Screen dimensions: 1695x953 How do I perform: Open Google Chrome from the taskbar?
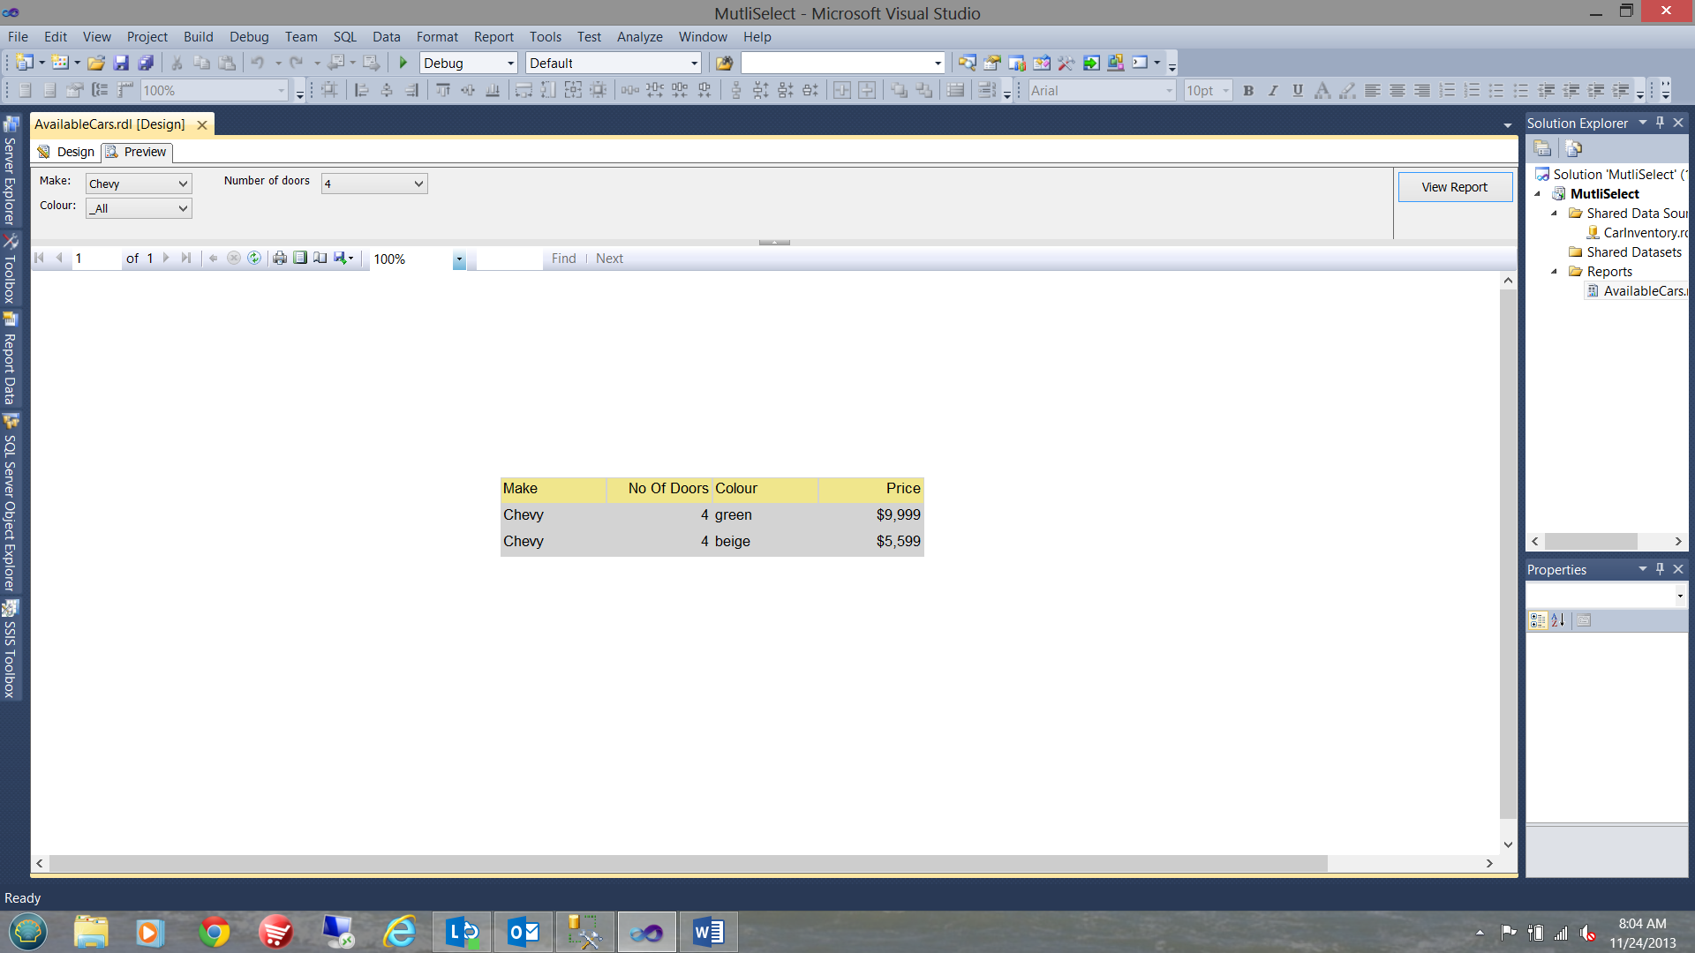point(214,932)
